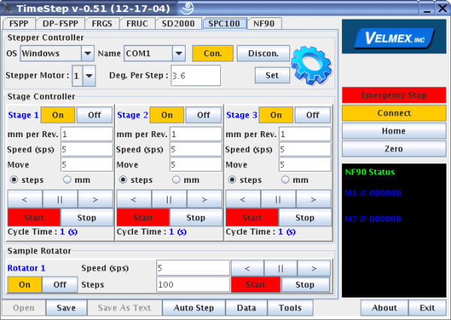The width and height of the screenshot is (451, 320).
Task: Switch to the FRUC tab
Action: coord(138,23)
